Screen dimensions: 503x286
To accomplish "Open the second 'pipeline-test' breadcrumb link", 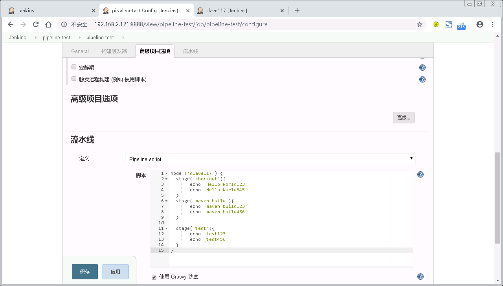I will click(100, 38).
